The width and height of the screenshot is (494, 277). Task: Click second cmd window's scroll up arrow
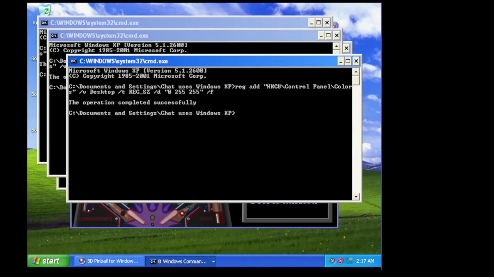pyautogui.click(x=337, y=46)
